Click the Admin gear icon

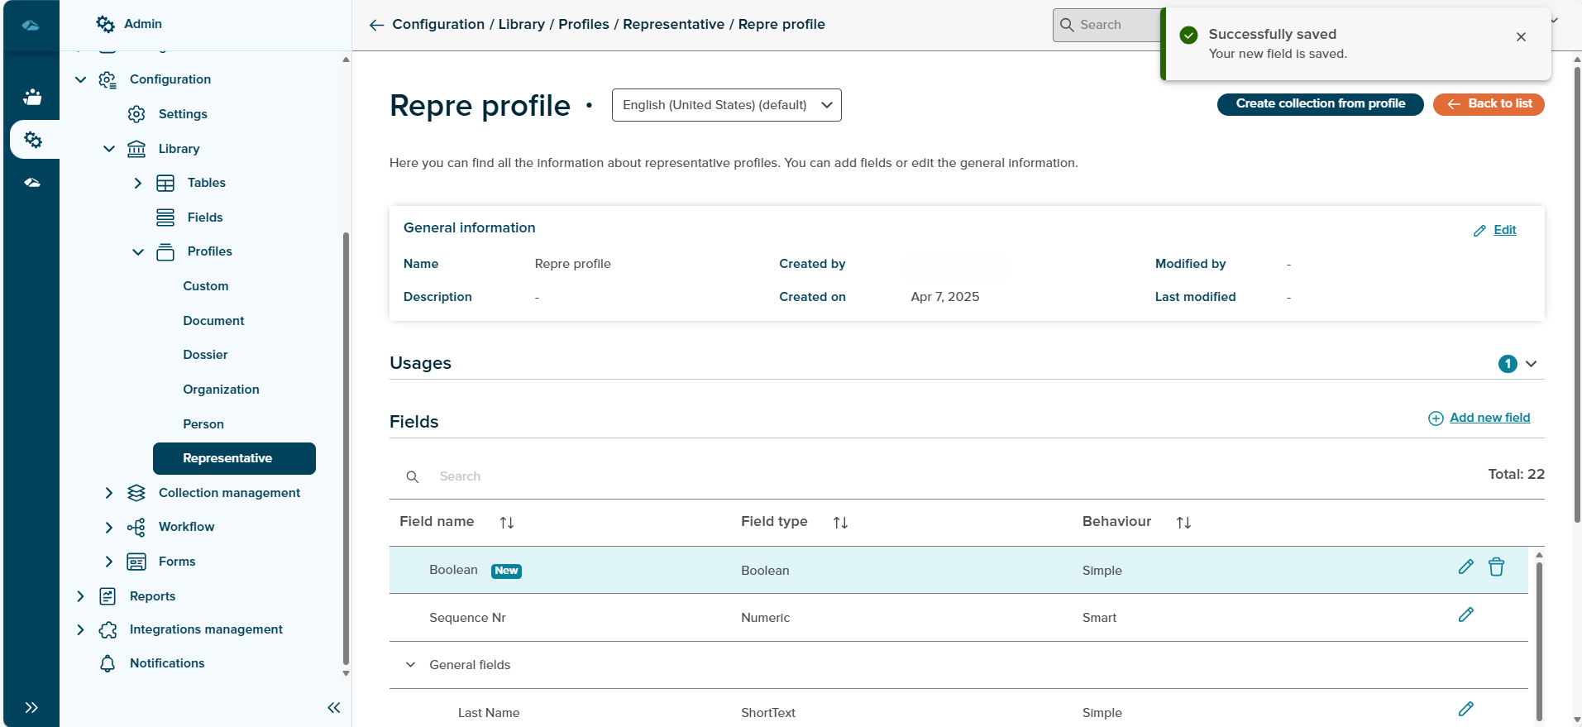coord(105,24)
